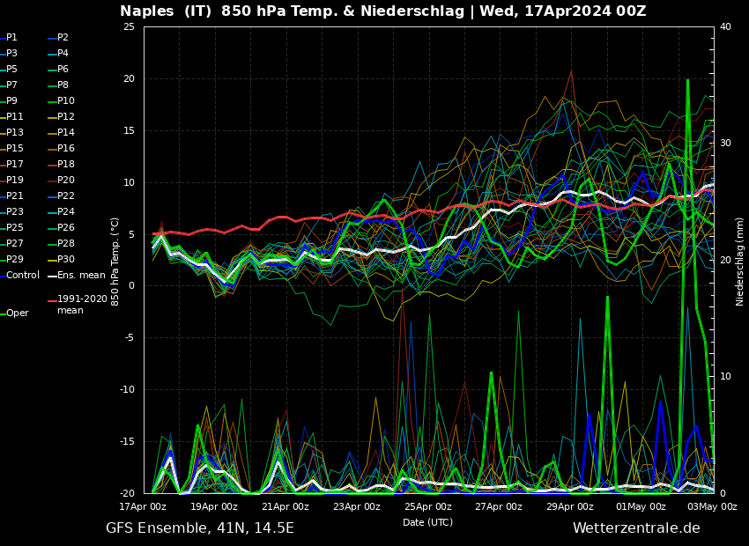749x546 pixels.
Task: Select the P30 legend entry
Action: (x=61, y=259)
